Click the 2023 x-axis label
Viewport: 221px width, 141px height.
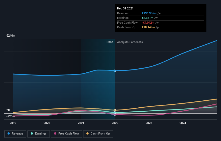[x=149, y=123]
